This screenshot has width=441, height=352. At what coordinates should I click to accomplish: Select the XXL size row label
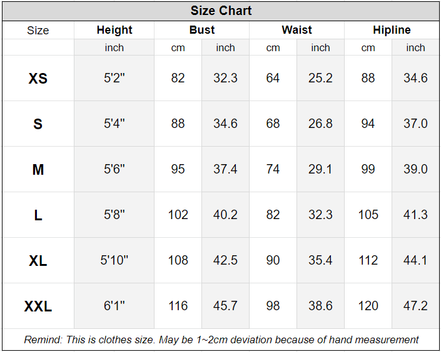click(38, 306)
